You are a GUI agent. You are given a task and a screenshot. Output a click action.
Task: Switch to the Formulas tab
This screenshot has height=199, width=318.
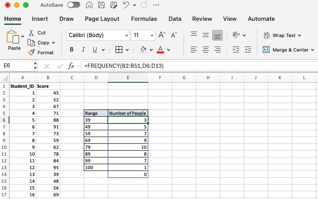click(x=144, y=19)
